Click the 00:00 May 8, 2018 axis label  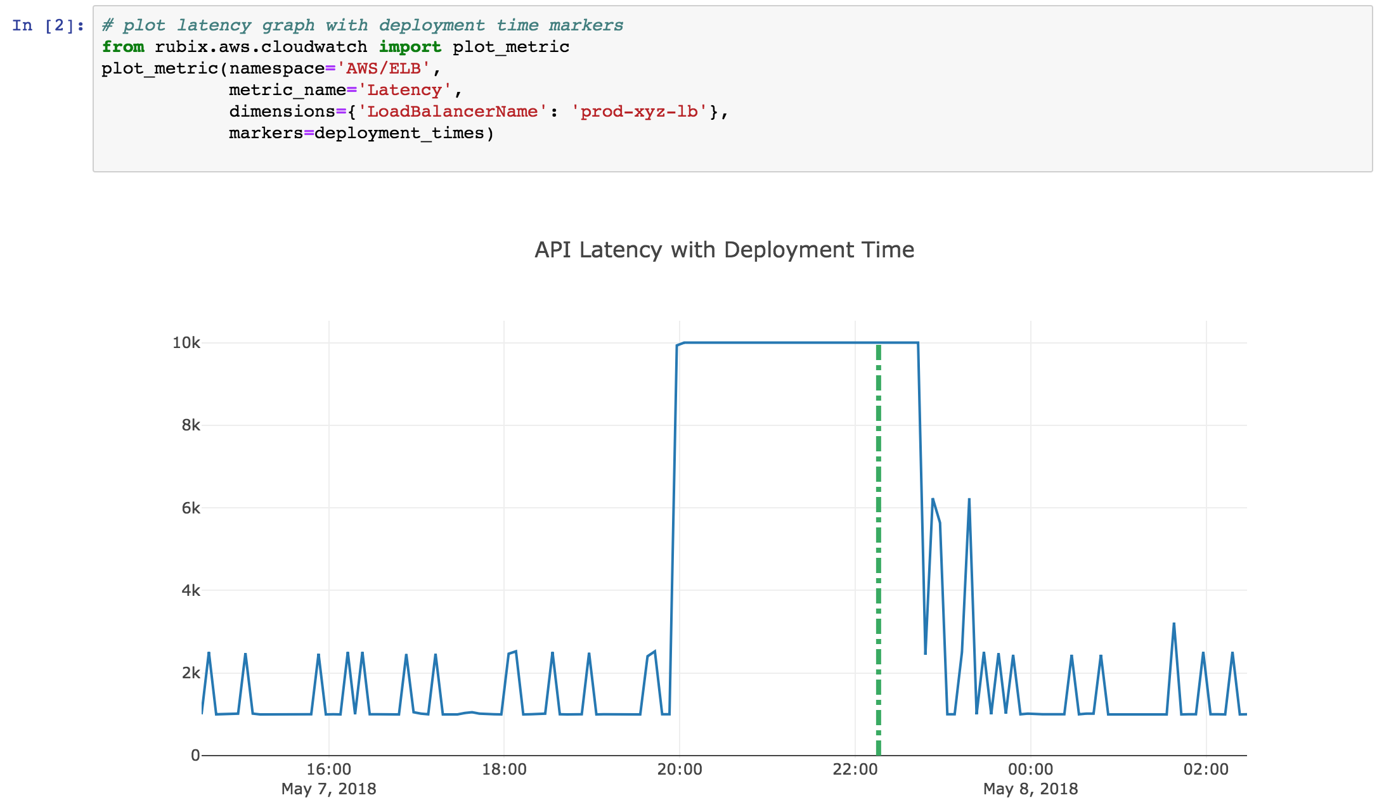[1030, 779]
